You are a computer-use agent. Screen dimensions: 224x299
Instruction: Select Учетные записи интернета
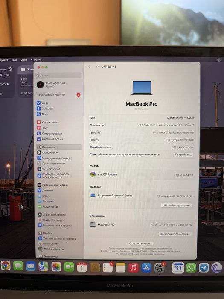pyautogui.click(x=57, y=238)
